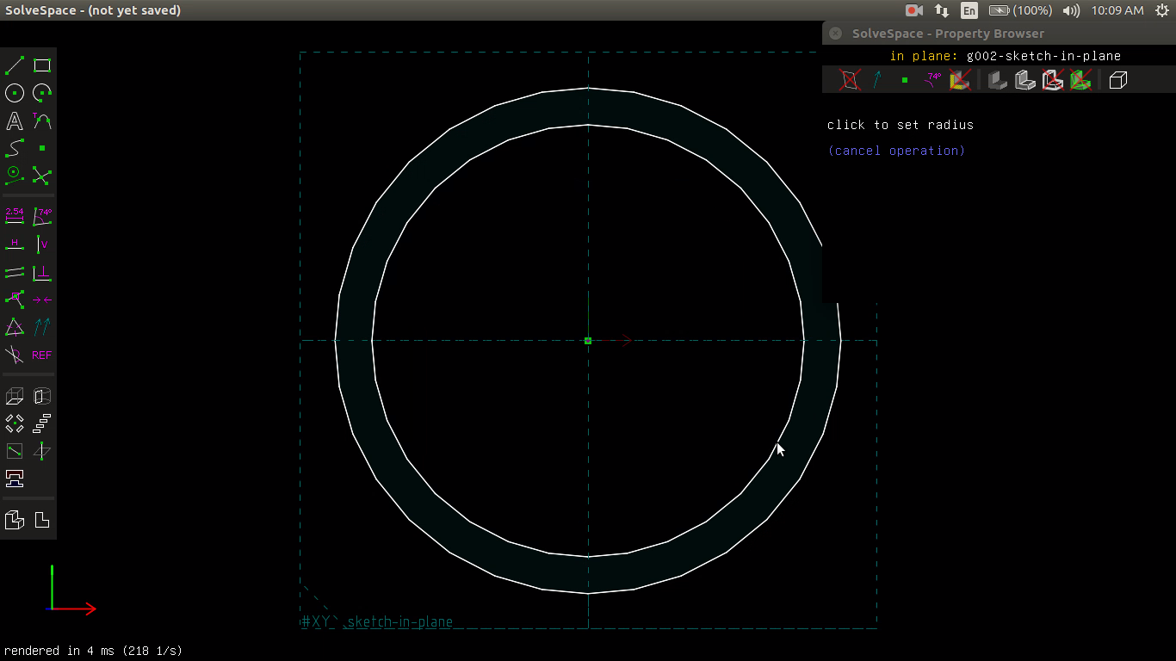Select the line segment tool

point(15,65)
